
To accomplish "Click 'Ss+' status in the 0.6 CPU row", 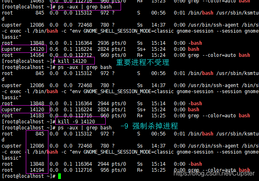I will [x=141, y=49].
